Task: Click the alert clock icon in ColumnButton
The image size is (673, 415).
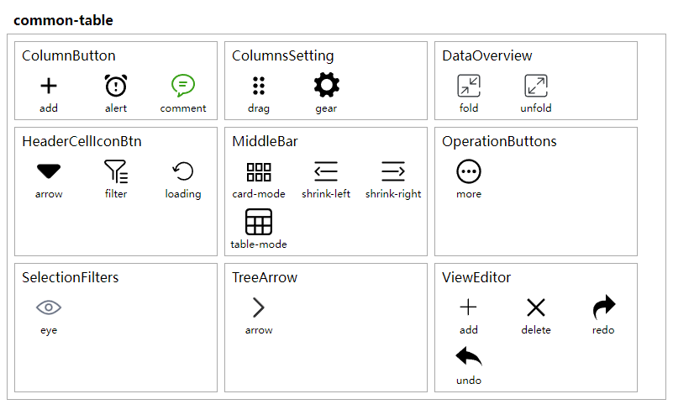Action: click(116, 86)
